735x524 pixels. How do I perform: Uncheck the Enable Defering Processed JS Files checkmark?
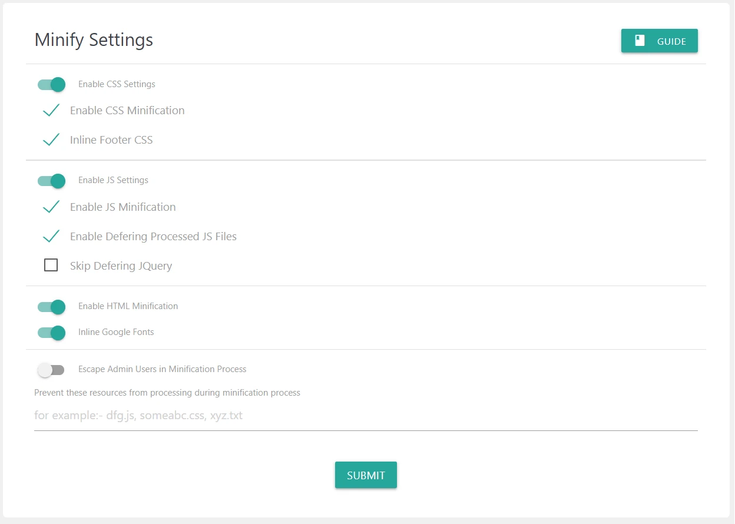[x=51, y=237]
